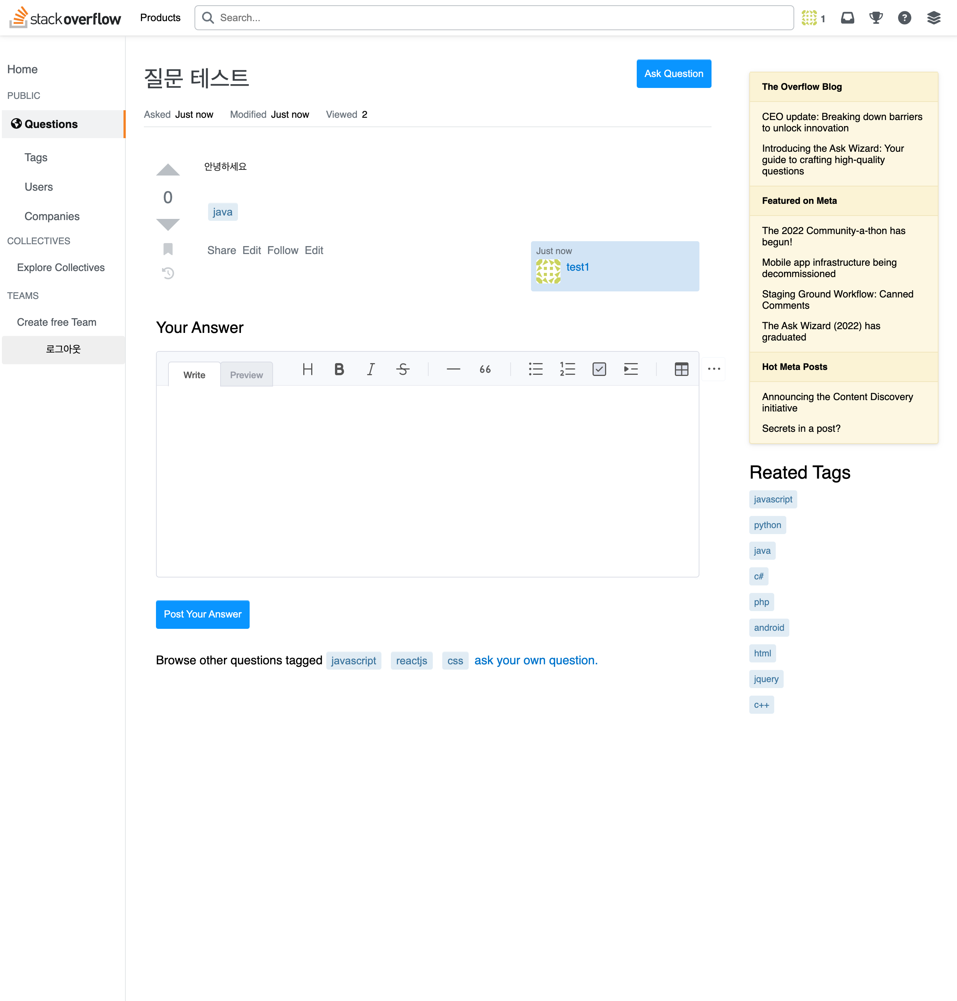
Task: Click into the answer text area
Action: pyautogui.click(x=428, y=481)
